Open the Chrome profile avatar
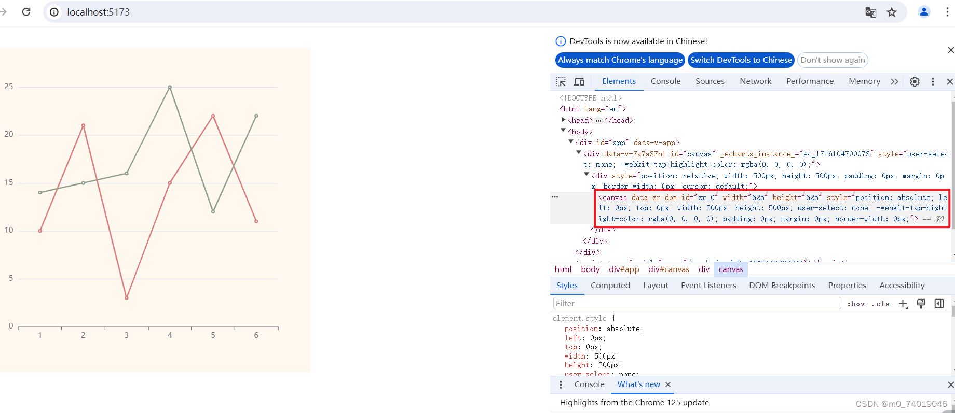955x413 pixels. [x=924, y=12]
